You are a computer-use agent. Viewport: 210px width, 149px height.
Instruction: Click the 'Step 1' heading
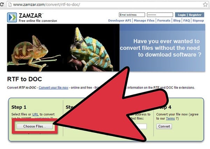(19, 107)
